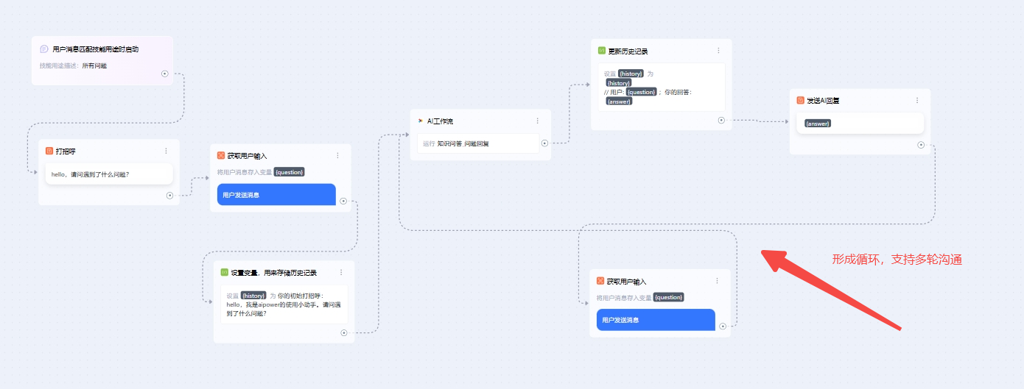1024x389 pixels.
Task: Open the three-dot menu on AI工作流 node
Action: coord(537,121)
